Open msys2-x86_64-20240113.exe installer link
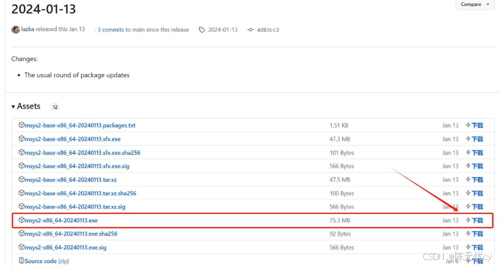The width and height of the screenshot is (499, 266). [61, 220]
